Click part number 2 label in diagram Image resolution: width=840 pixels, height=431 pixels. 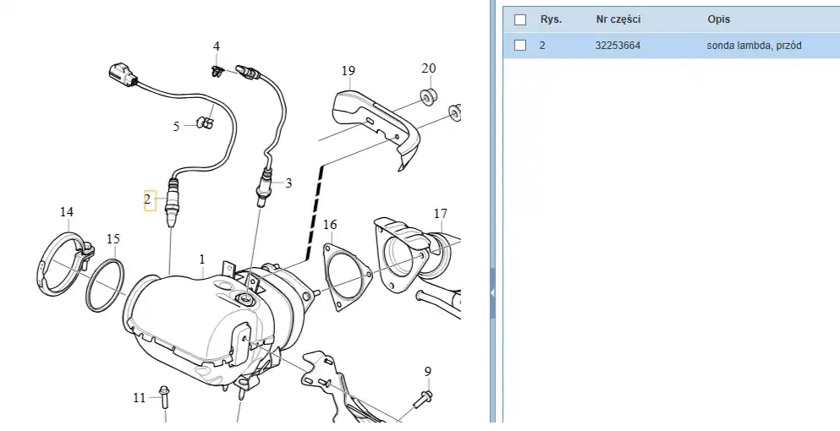[148, 200]
